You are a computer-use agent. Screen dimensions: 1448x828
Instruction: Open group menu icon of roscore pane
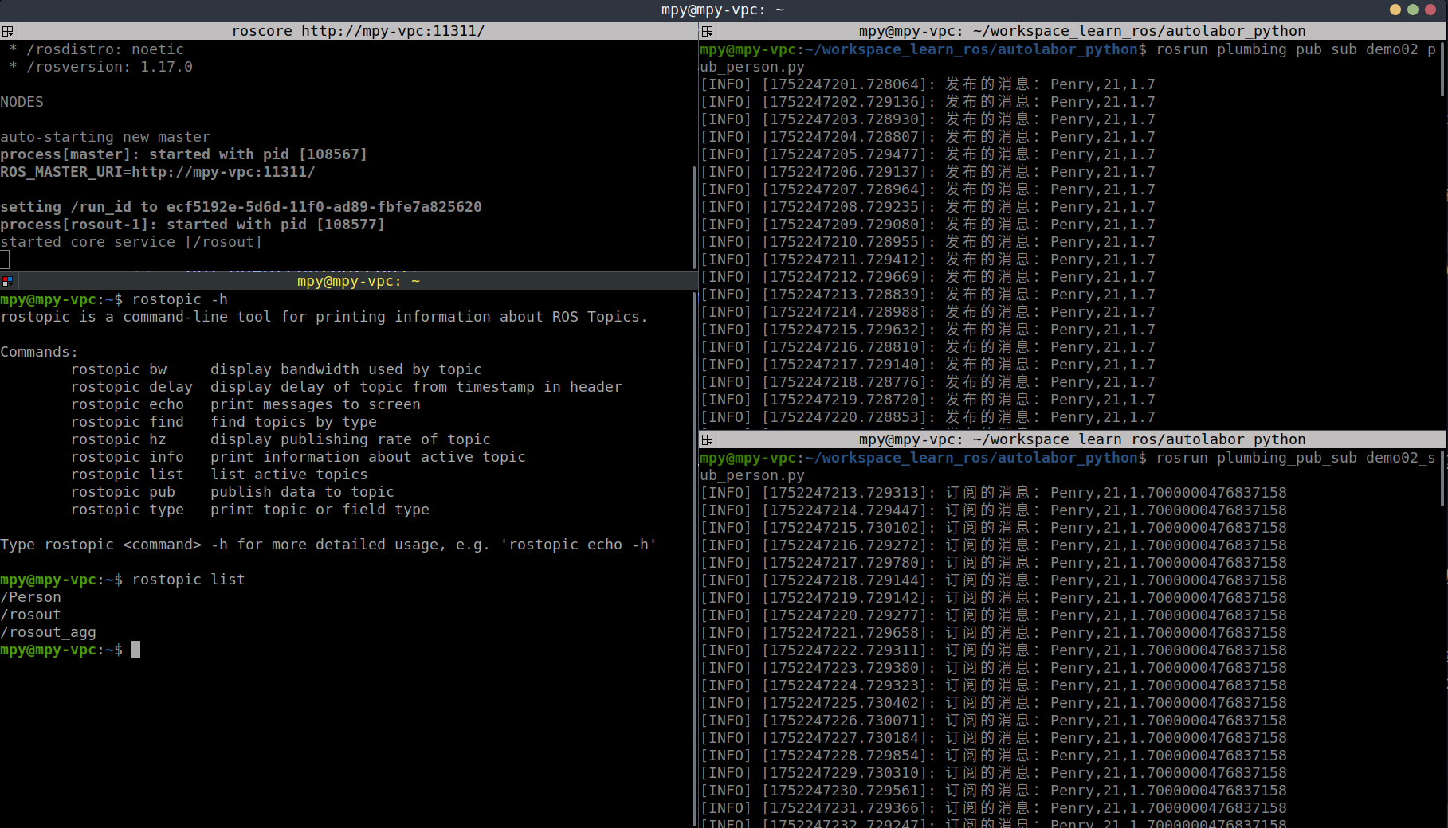pos(7,31)
